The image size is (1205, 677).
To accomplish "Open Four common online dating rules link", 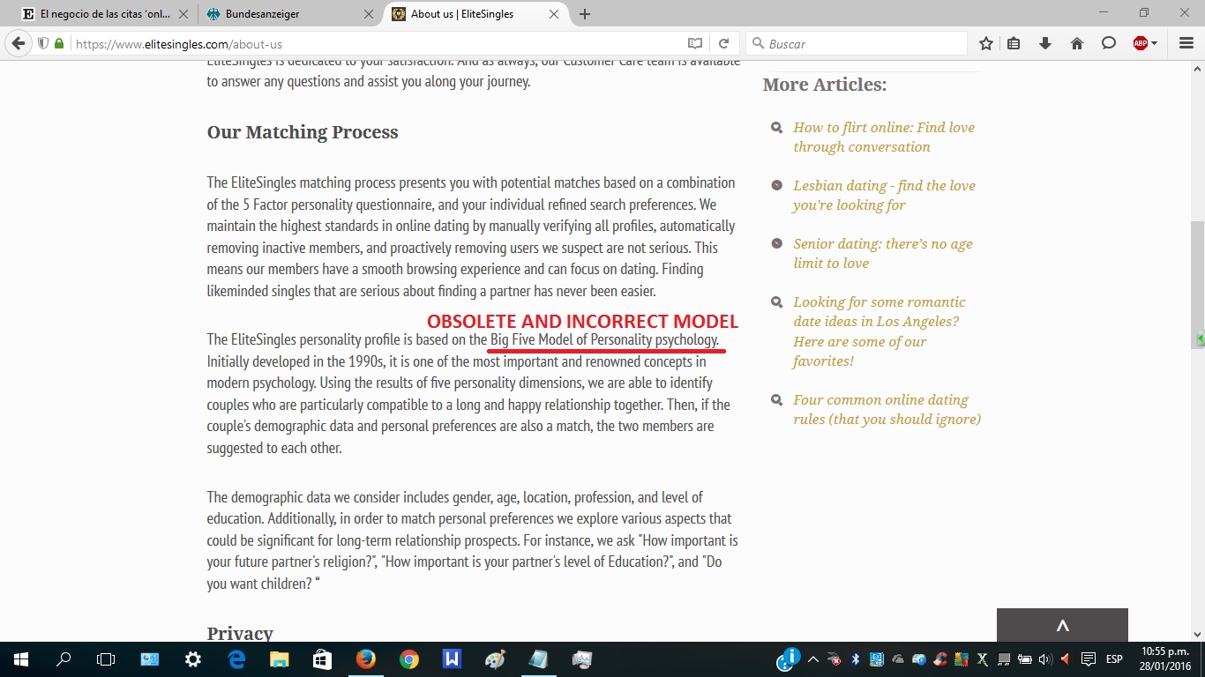I will coord(887,409).
